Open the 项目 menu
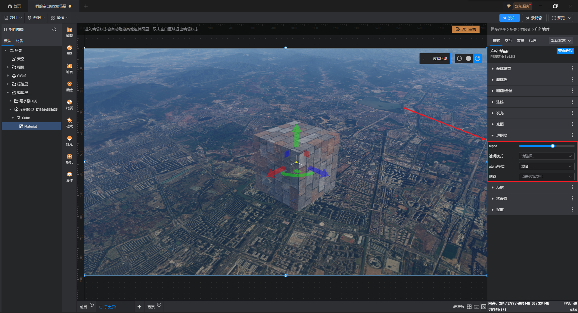The width and height of the screenshot is (578, 313). tap(13, 18)
